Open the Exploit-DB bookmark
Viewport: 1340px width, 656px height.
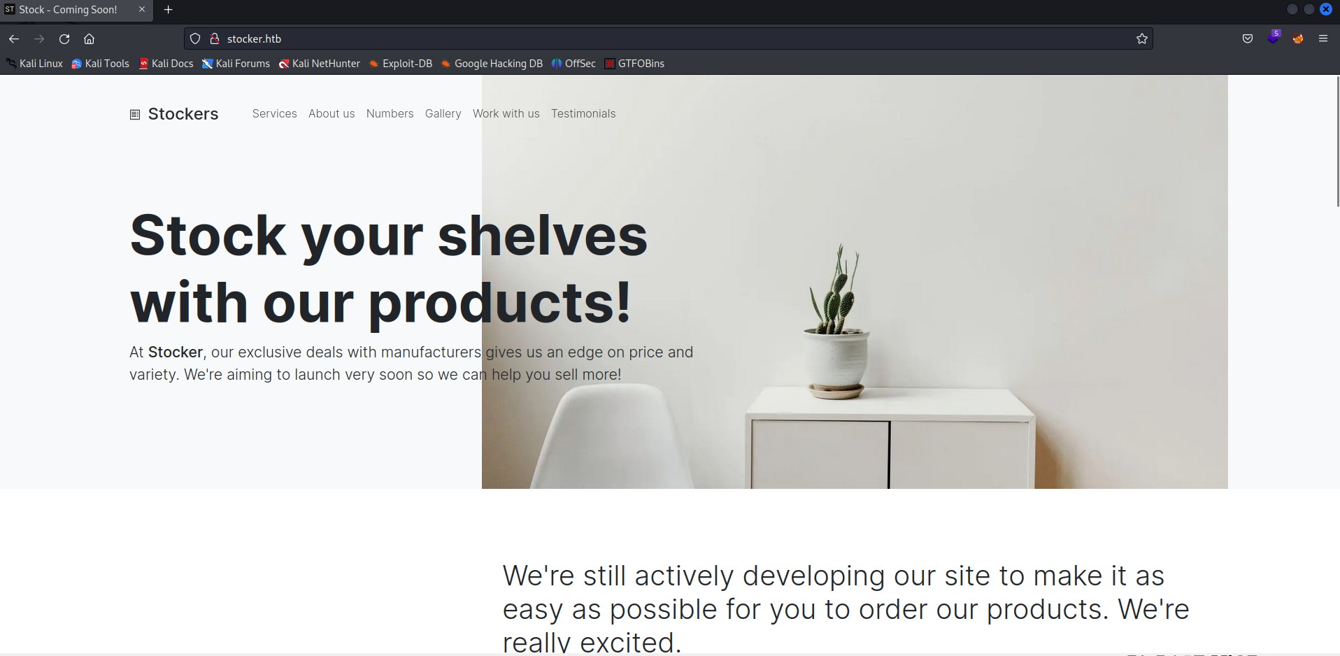tap(401, 64)
